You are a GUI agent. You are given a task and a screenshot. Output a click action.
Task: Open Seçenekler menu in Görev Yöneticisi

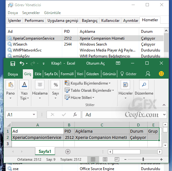click(31, 13)
